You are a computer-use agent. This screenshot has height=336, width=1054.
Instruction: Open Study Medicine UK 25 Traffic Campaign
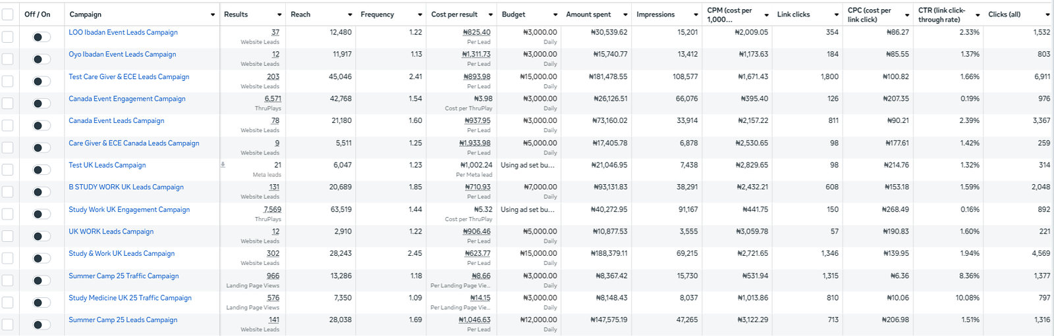pyautogui.click(x=130, y=298)
